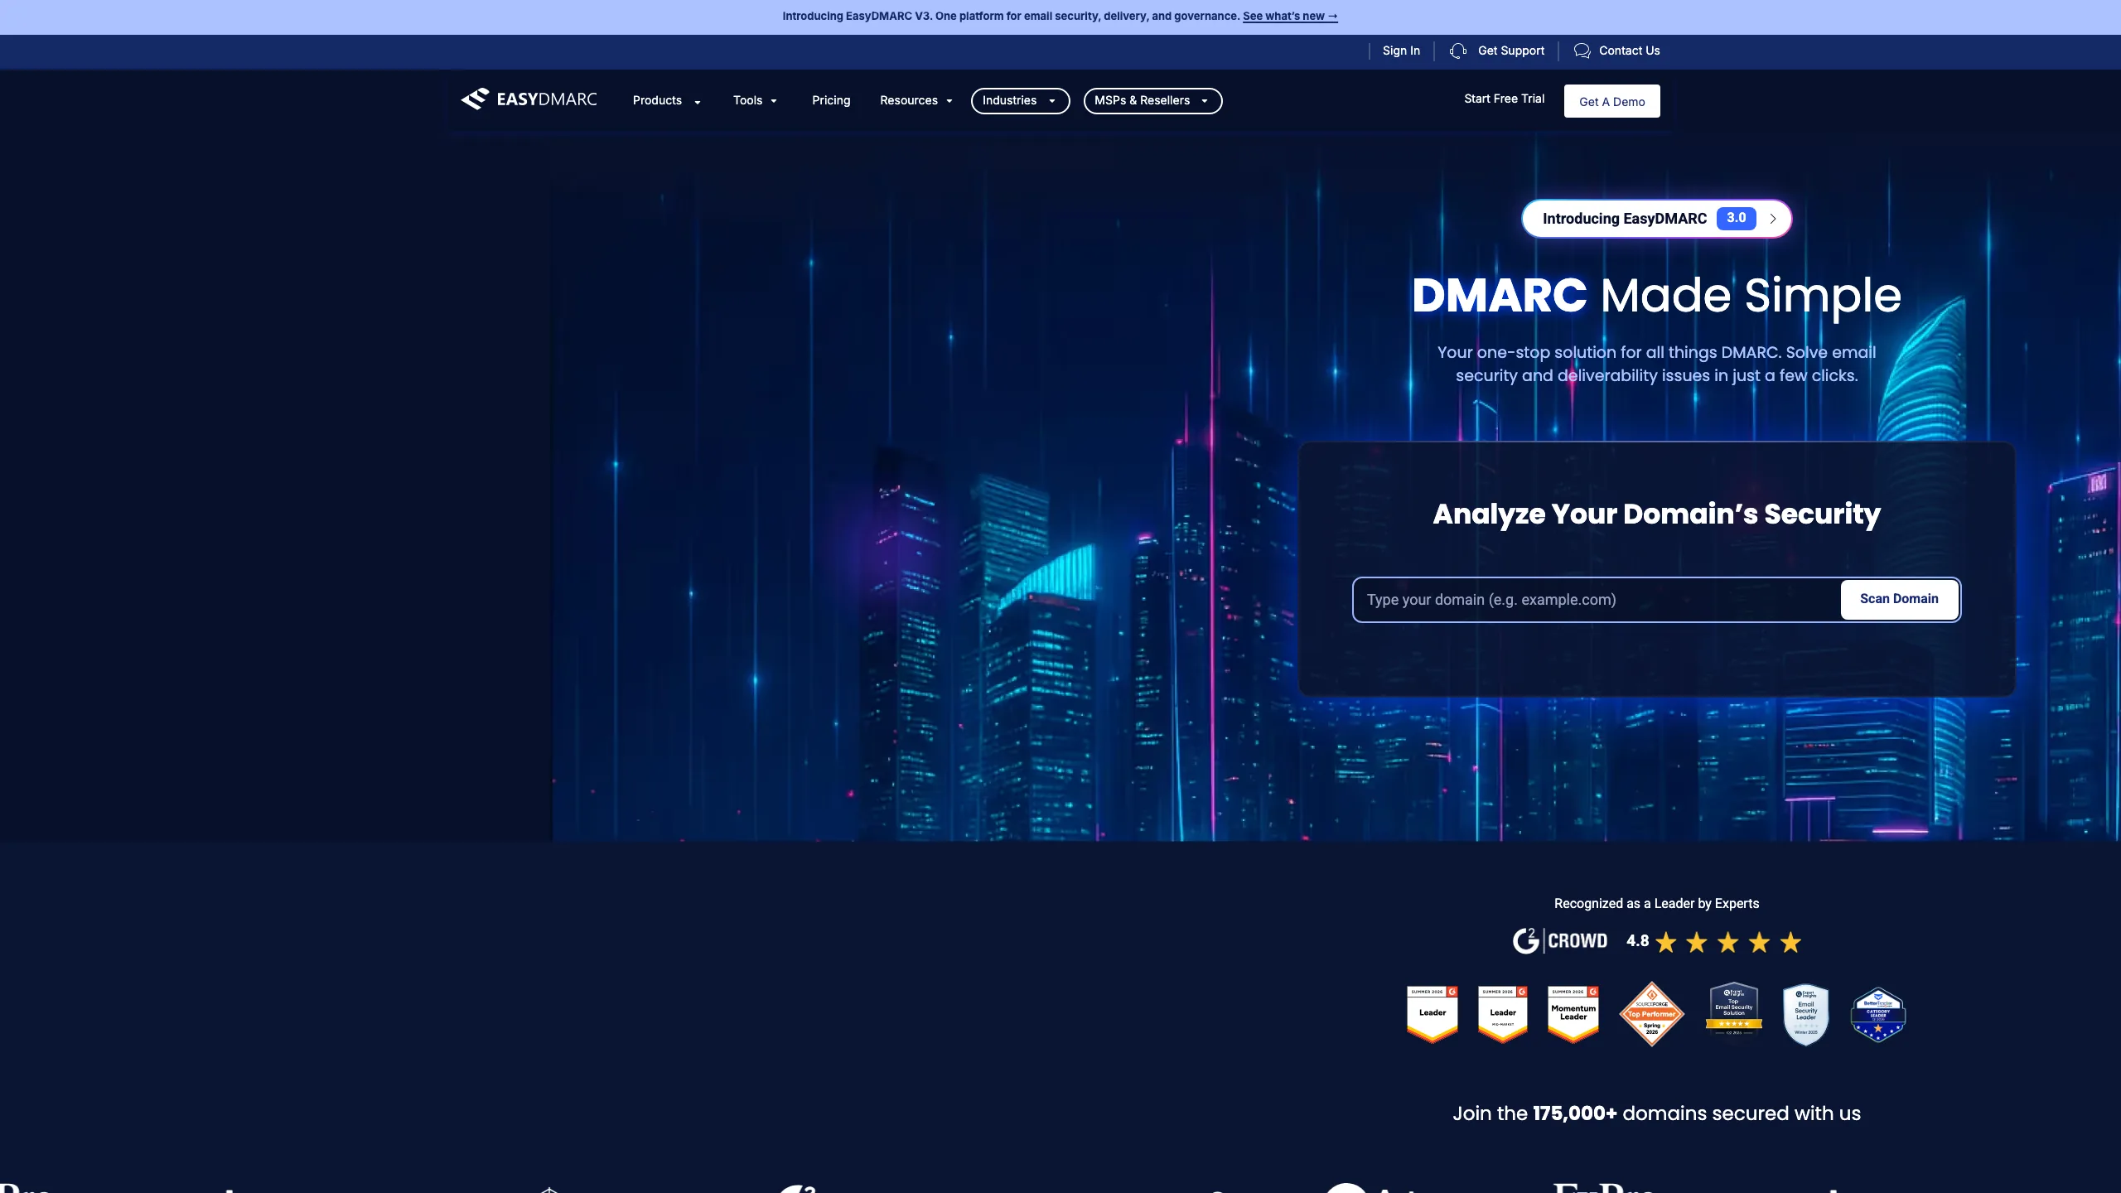The height and width of the screenshot is (1193, 2121).
Task: Click the Scan Domain button
Action: click(1899, 599)
